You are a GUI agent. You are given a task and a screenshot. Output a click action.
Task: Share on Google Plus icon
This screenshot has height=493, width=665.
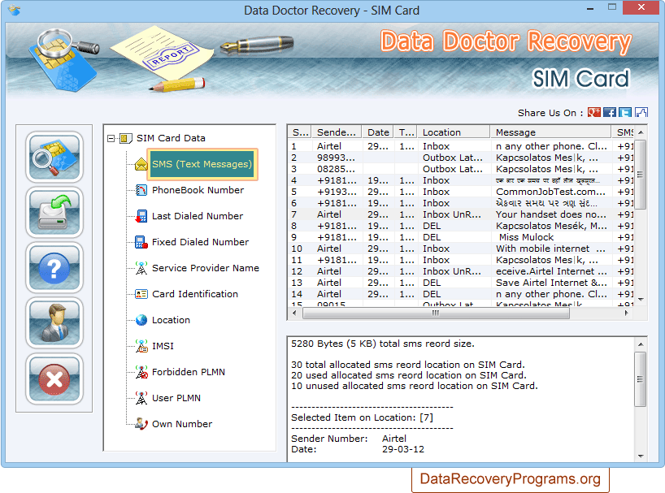(x=593, y=112)
